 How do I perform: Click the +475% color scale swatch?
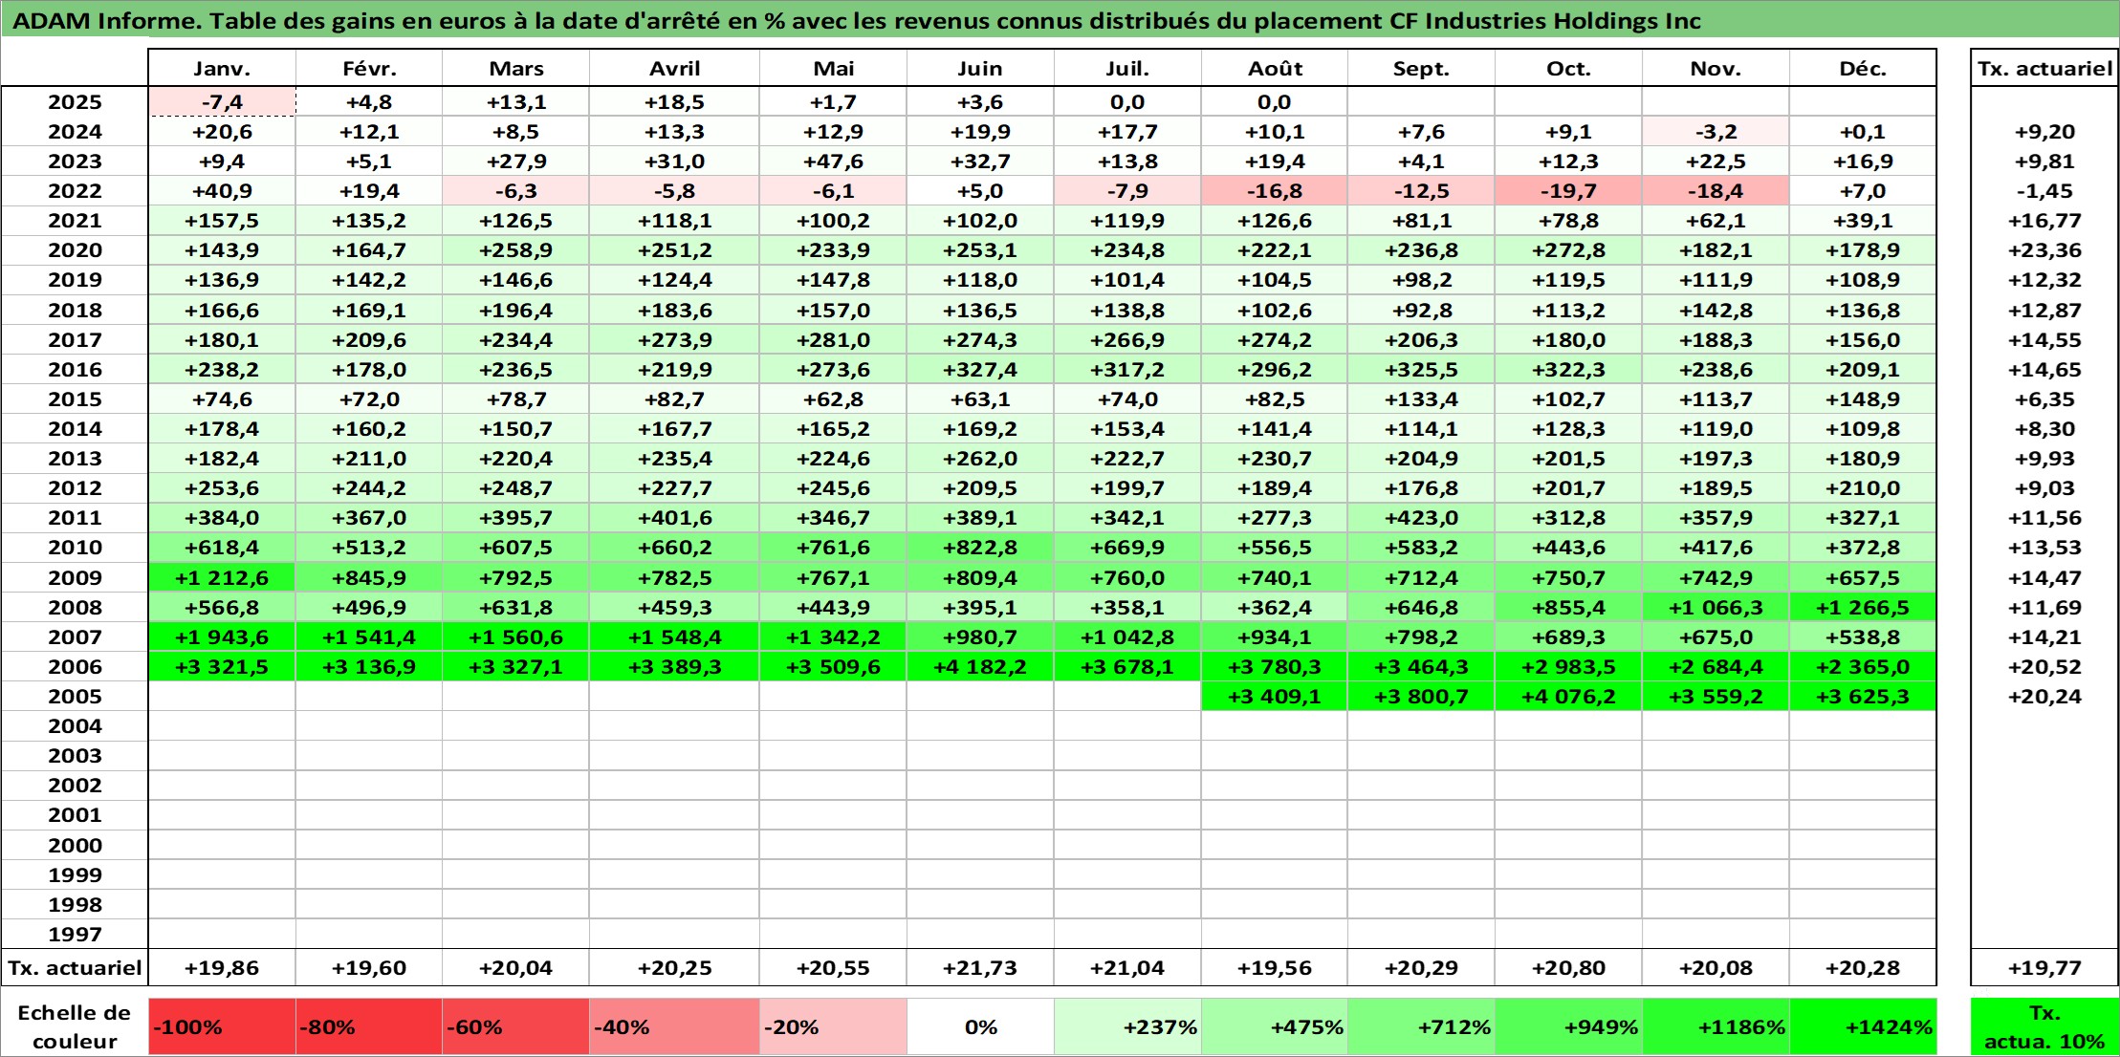click(x=1275, y=1027)
